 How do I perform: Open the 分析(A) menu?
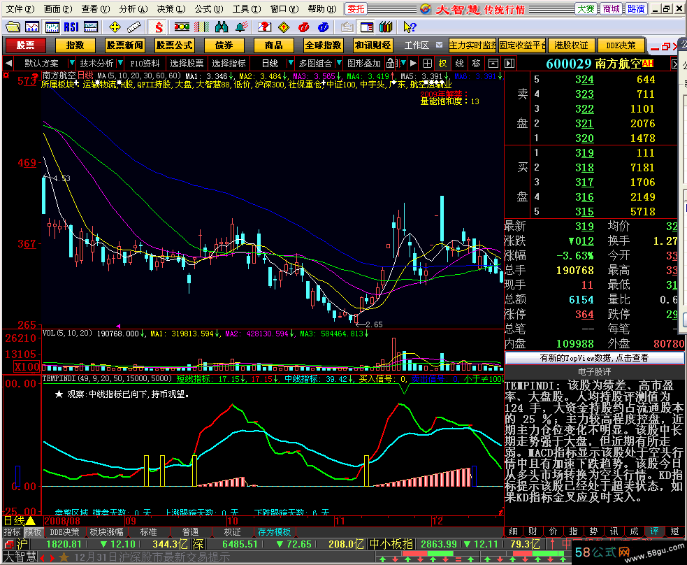133,9
